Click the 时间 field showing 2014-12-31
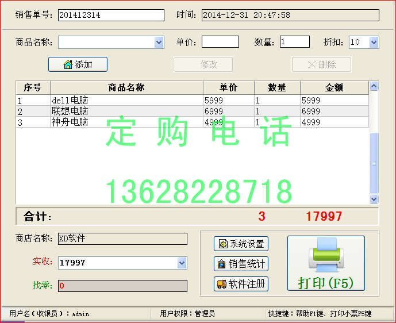This screenshot has height=323, width=396. point(290,15)
